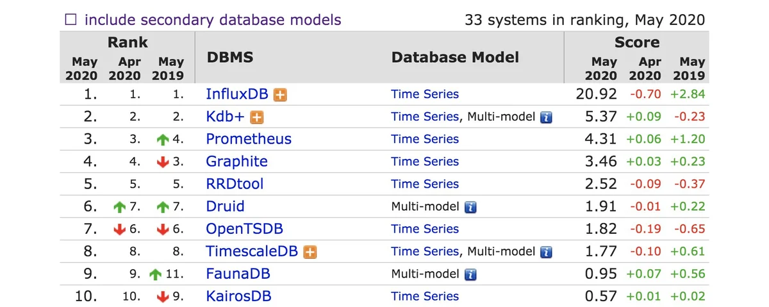
Task: Click Time Series model link for KairosDB
Action: [425, 296]
